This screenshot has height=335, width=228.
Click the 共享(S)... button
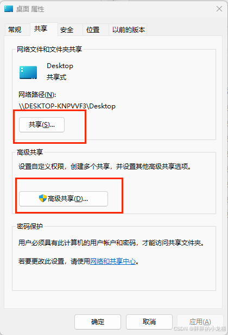coord(42,125)
